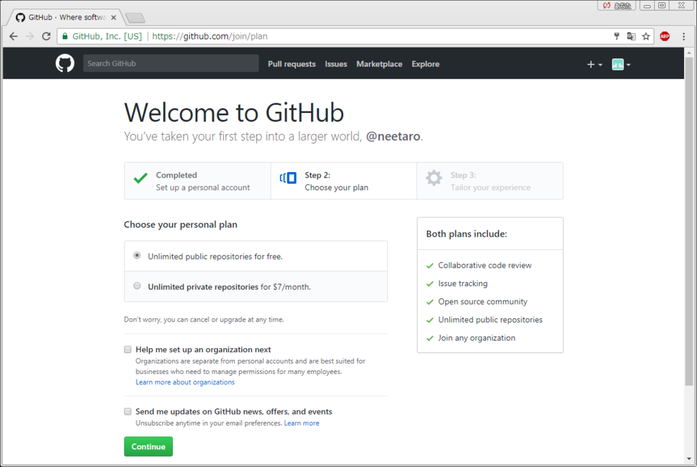Select the unlimited public repositories free plan
Image resolution: width=697 pixels, height=467 pixels.
coord(137,256)
